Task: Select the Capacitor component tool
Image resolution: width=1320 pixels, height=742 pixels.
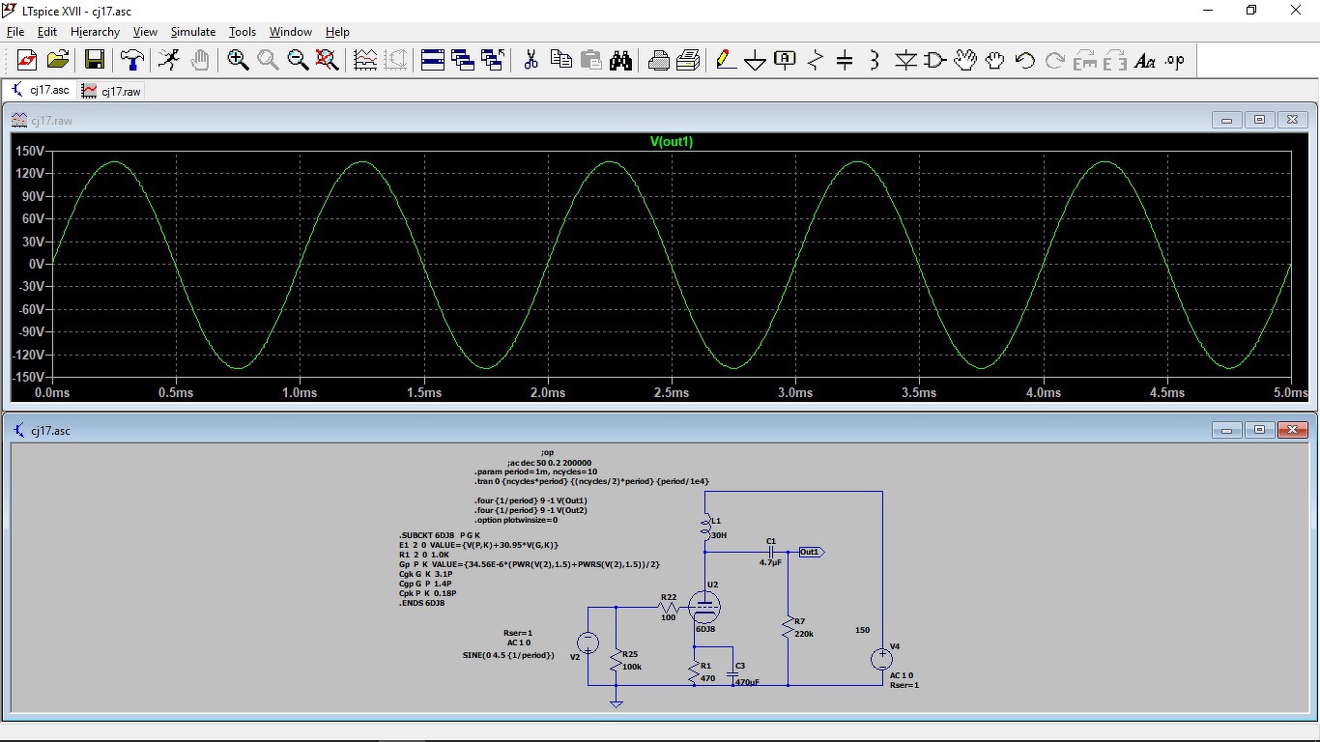Action: click(845, 60)
